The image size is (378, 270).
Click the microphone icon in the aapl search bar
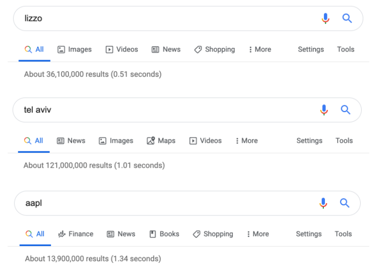pyautogui.click(x=323, y=203)
